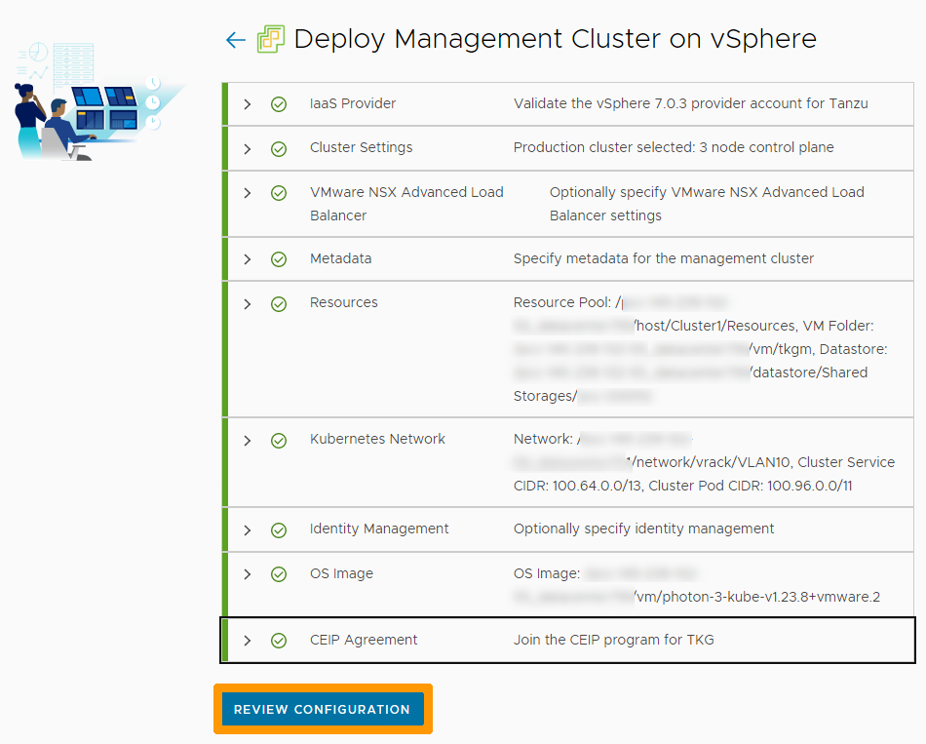Select the Identity Management step title
Screen dimensions: 926x744
click(x=379, y=529)
